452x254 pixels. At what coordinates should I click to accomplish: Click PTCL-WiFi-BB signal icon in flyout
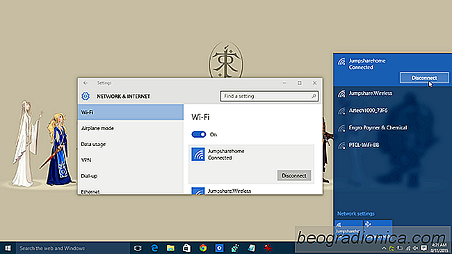point(341,145)
